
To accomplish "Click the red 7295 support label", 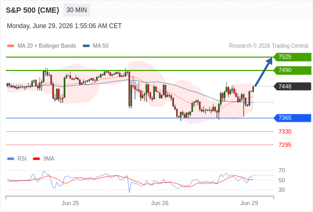I will tap(285, 145).
